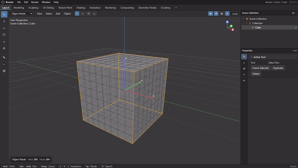Open the Scene Collection panel's globe filter icon
Viewport: 298px width, 168px height.
tap(293, 13)
